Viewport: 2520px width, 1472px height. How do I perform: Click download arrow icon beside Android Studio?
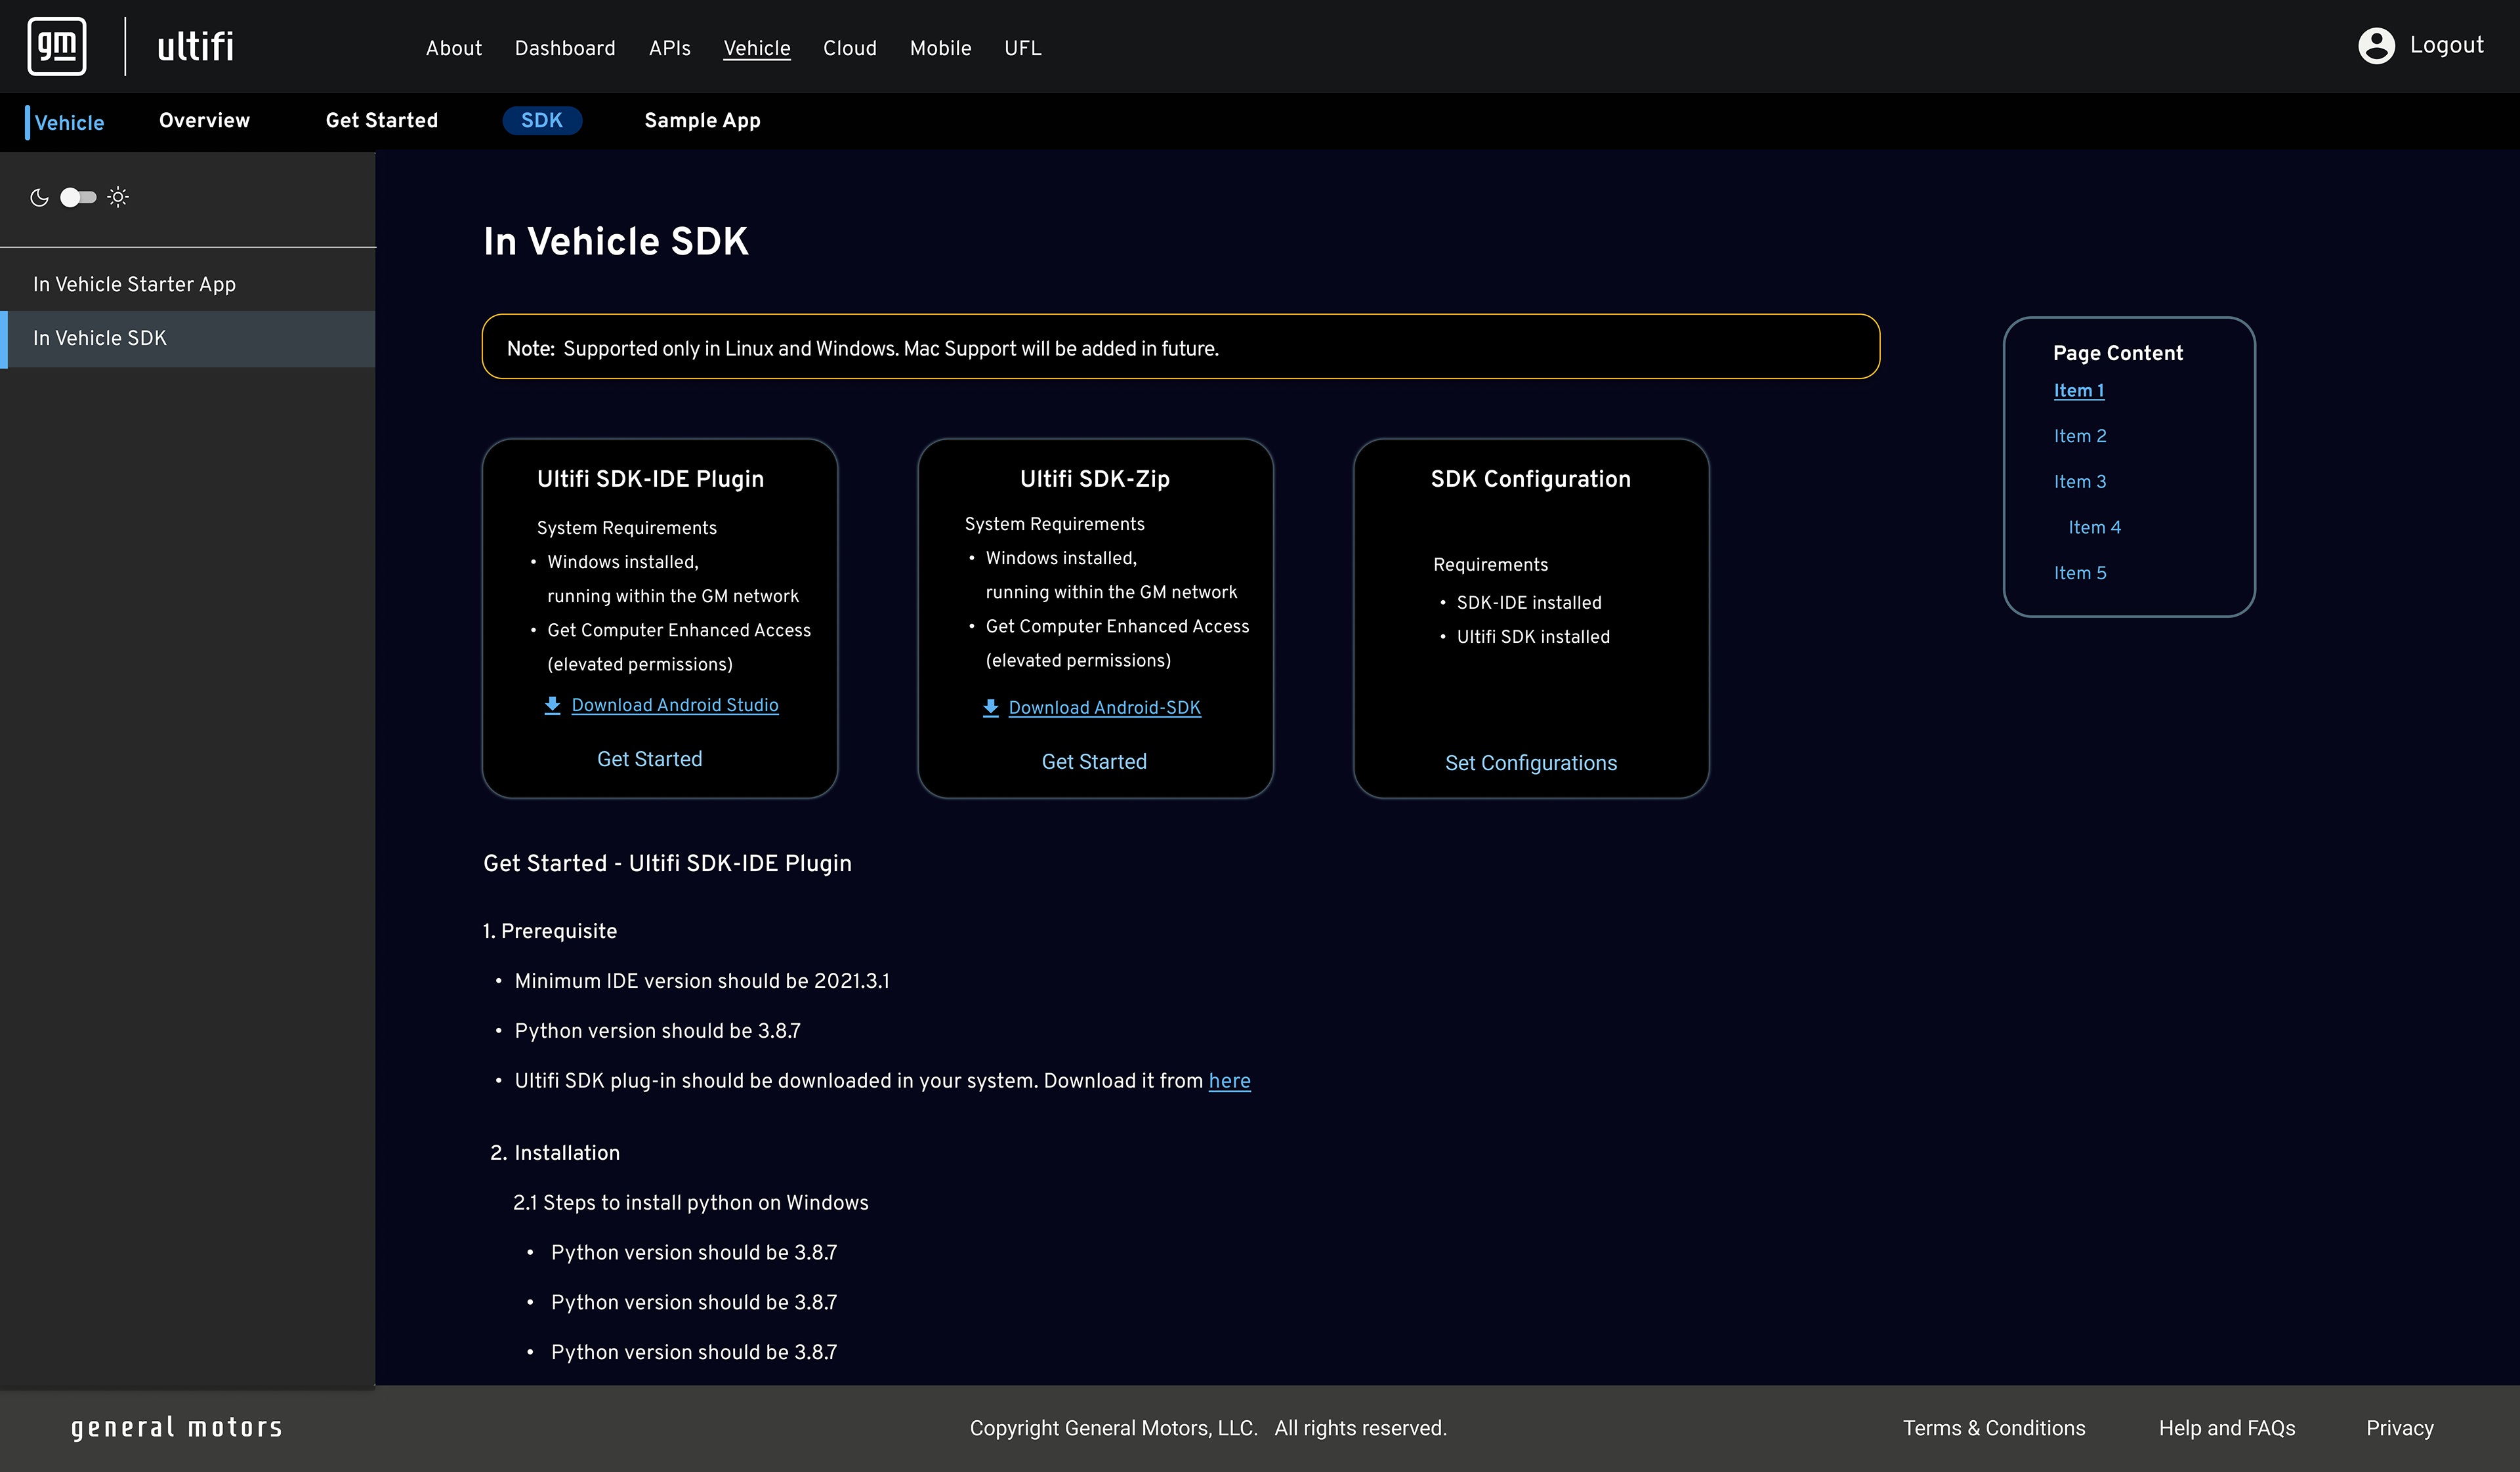coord(552,706)
